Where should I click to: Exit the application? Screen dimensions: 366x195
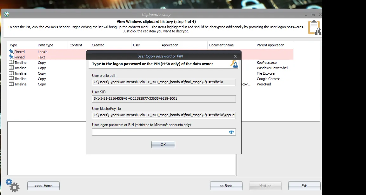(x=304, y=186)
